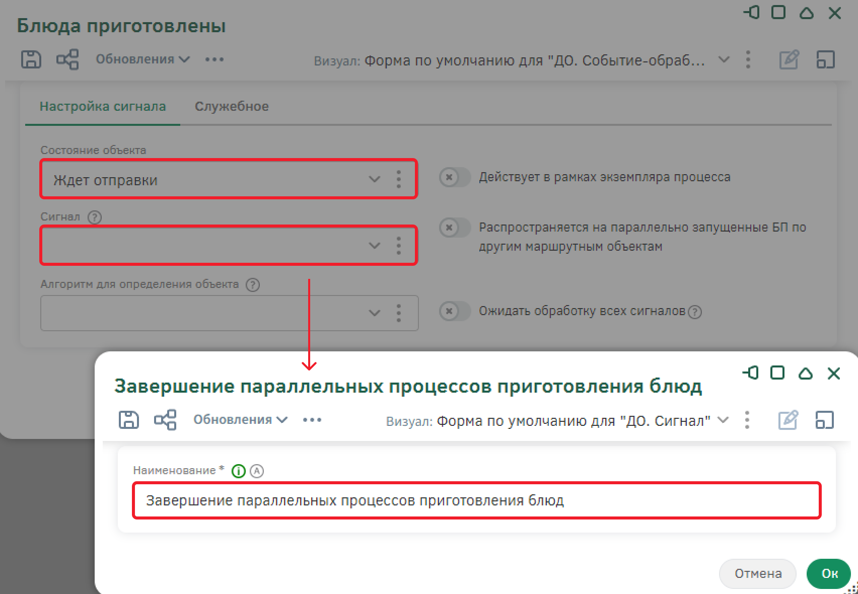Click the structure diagram icon in the signal dialog
Screen dimensions: 858x594
(x=165, y=419)
